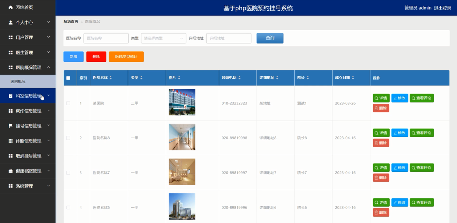Screen dimensions: 457x223
Task: Click 查看评论 for 医院名称8
Action: tap(422, 133)
